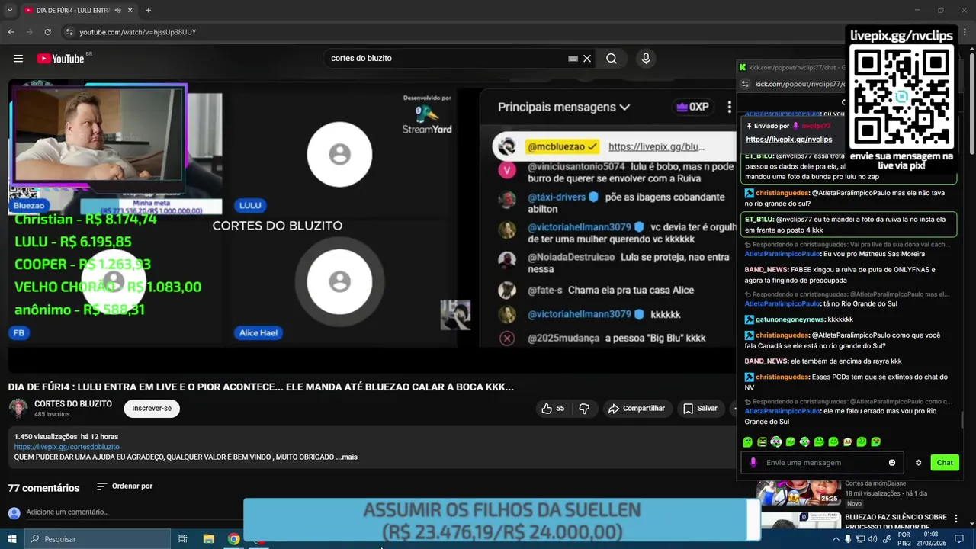Click Kick chat emoji smiley button
This screenshot has height=549, width=976.
(x=892, y=463)
